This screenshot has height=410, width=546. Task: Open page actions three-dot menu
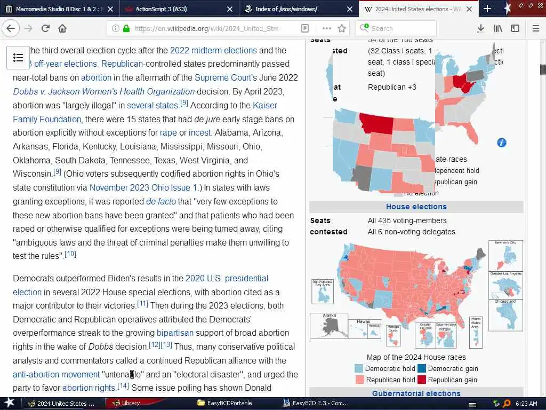(326, 28)
